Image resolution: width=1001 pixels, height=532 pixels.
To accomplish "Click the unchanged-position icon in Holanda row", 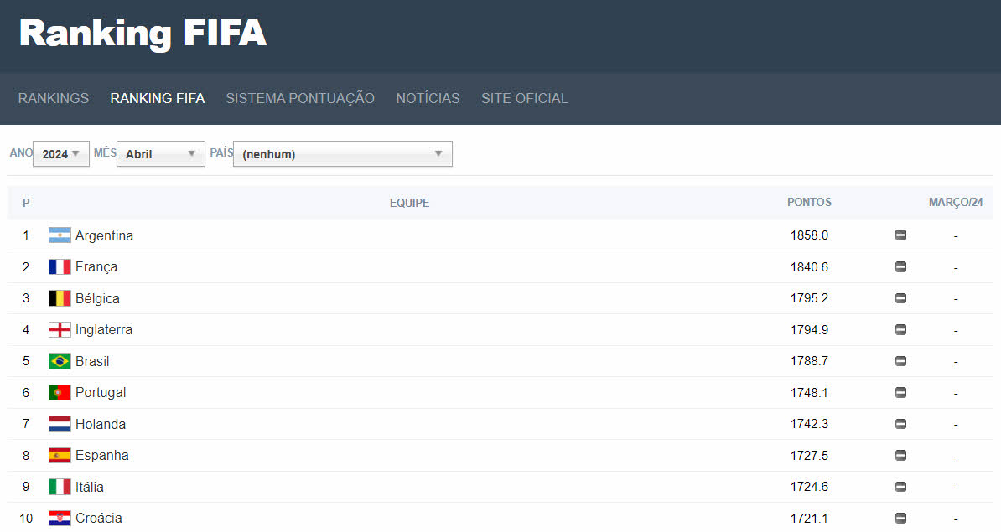I will [x=900, y=424].
